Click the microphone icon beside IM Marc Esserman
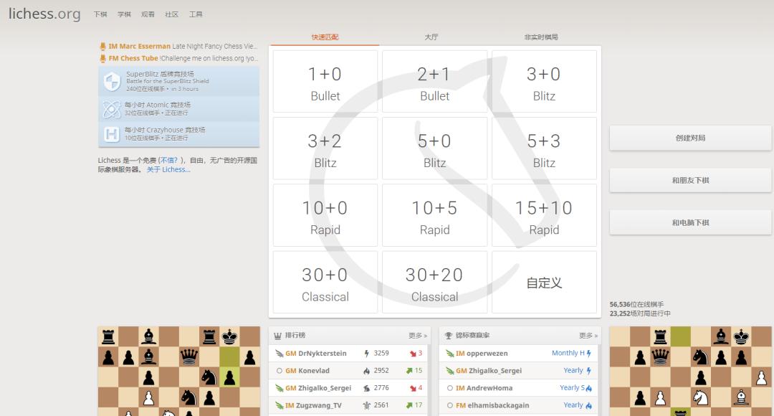The image size is (774, 416). (x=102, y=44)
